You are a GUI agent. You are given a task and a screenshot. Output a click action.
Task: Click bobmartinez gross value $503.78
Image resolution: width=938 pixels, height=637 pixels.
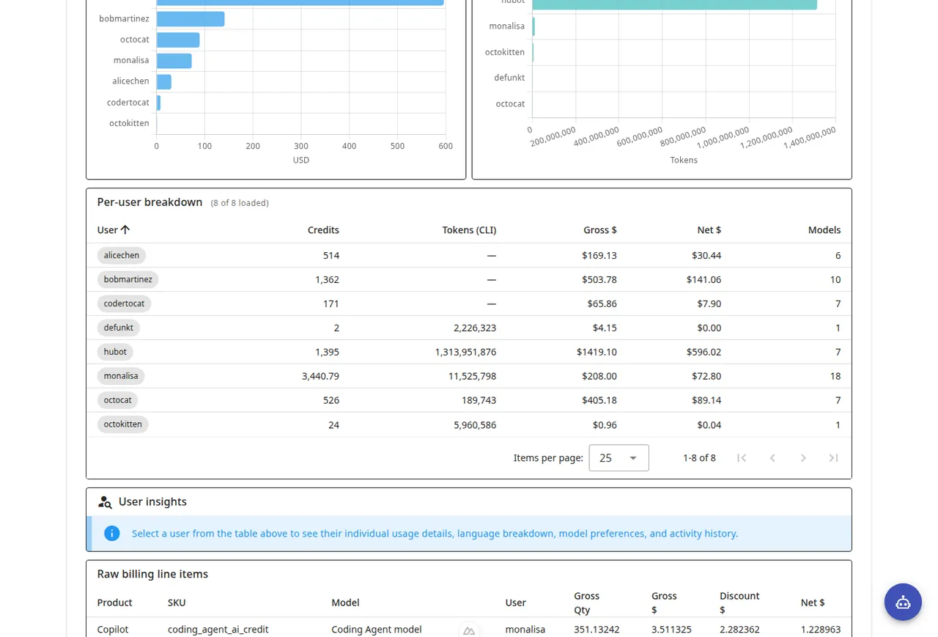[599, 279]
